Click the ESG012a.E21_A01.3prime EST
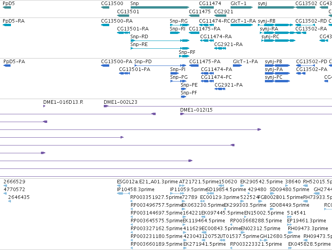 (118, 186)
